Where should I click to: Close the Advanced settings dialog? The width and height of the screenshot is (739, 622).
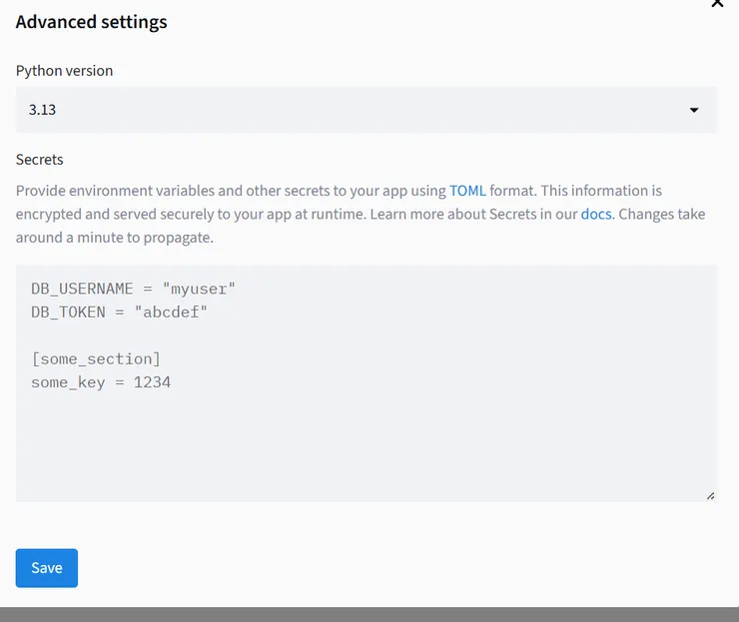pyautogui.click(x=717, y=4)
